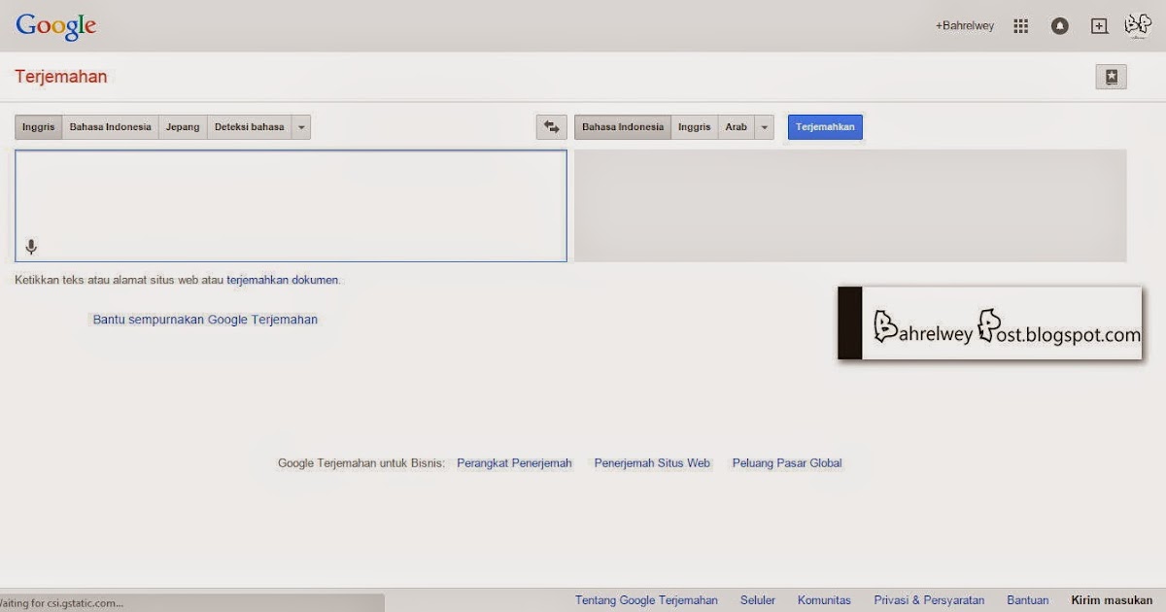Select Bahasa Indonesia as target language

[623, 127]
